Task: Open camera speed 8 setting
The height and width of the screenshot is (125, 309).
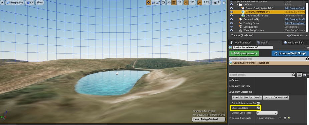Action: (x=216, y=3)
